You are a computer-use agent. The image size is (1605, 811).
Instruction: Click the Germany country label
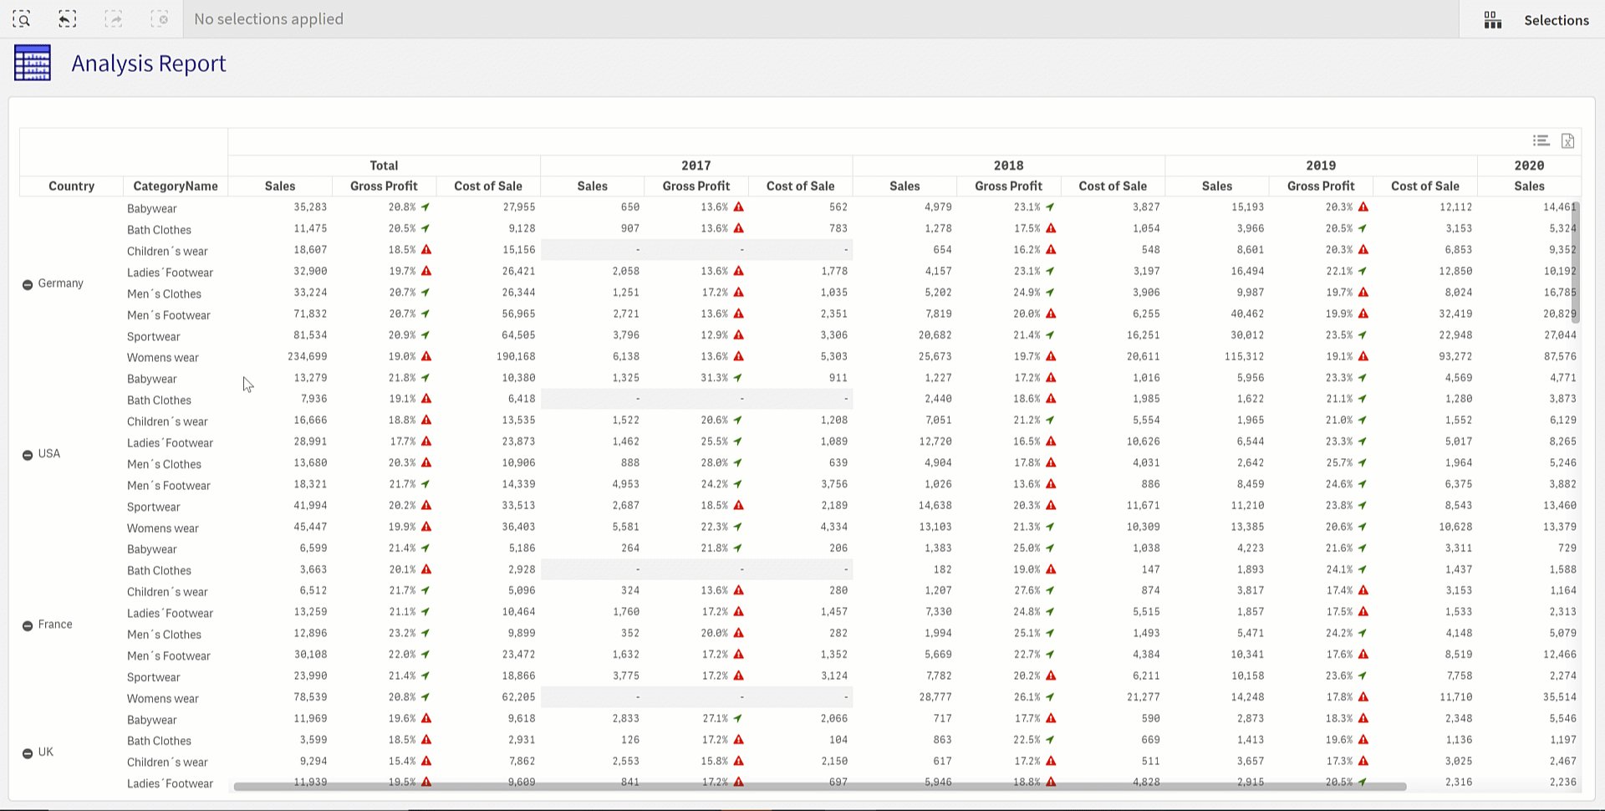[x=61, y=283]
